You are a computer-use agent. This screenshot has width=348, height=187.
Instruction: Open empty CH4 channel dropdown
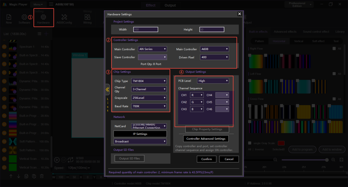pyautogui.click(x=222, y=95)
